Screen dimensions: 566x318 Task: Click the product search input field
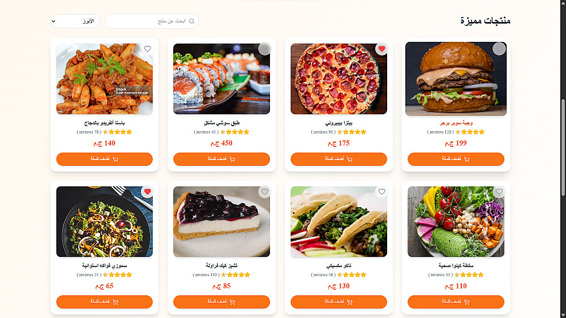[152, 22]
